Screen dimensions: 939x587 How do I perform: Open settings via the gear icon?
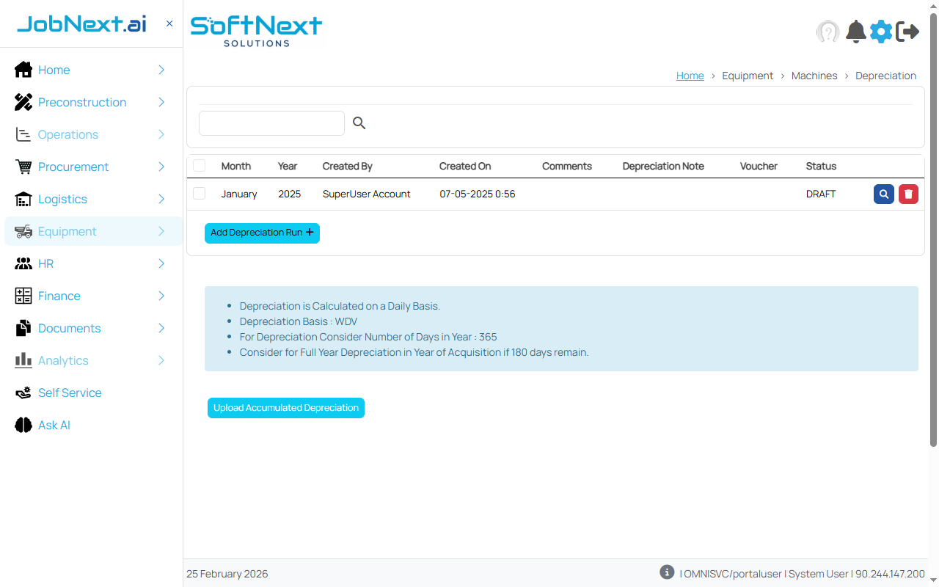[x=881, y=32]
